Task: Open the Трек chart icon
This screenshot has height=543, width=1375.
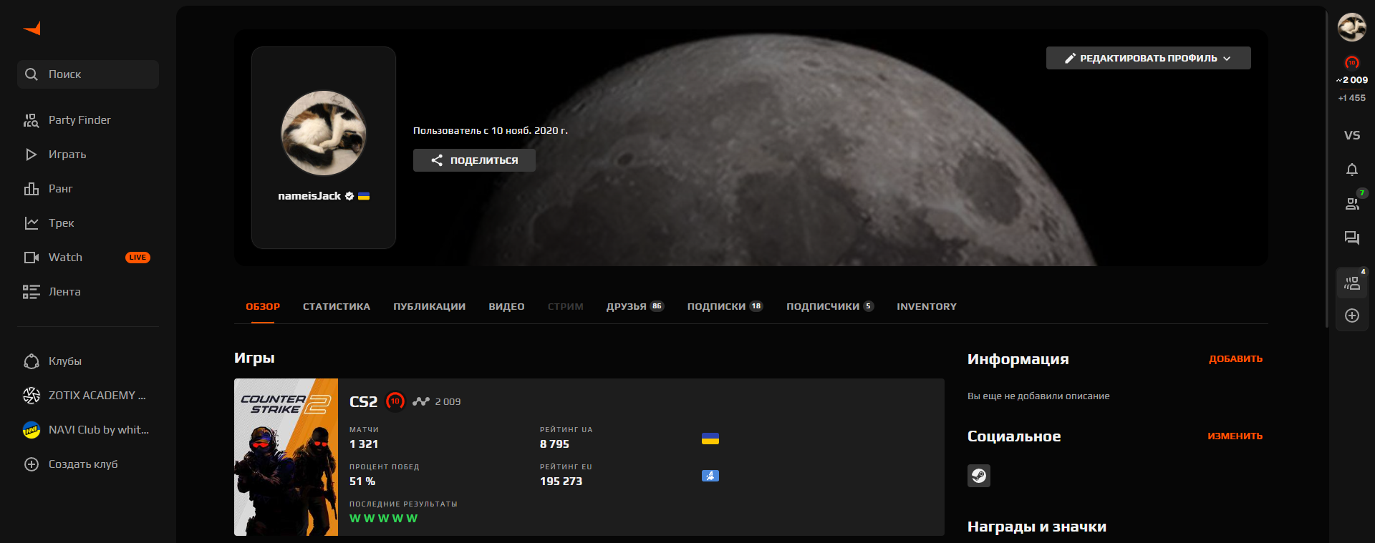Action: [32, 223]
